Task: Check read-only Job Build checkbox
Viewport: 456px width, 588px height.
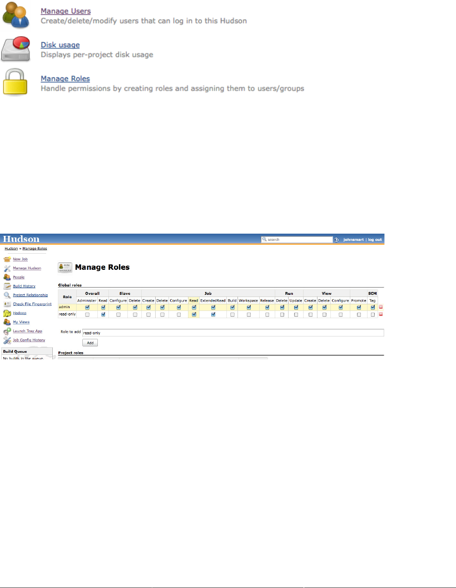Action: point(232,315)
